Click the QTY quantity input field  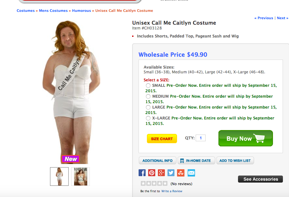pos(200,138)
